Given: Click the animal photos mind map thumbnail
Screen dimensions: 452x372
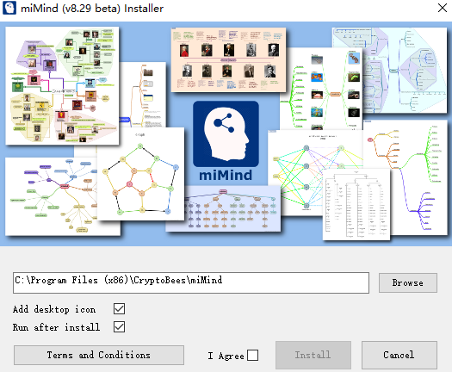Looking at the screenshot, I should [x=321, y=88].
